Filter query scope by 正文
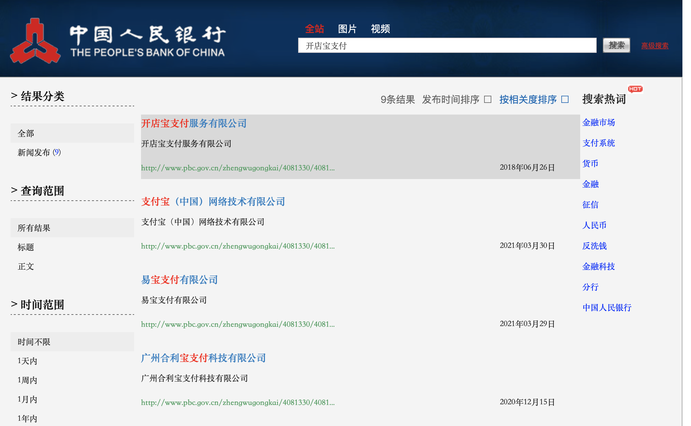Screen dimensions: 691x426 (26, 266)
